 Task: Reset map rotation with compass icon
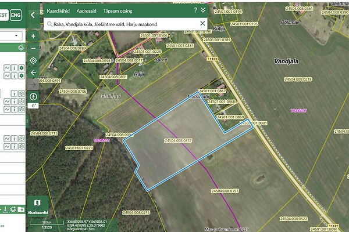pyautogui.click(x=33, y=96)
